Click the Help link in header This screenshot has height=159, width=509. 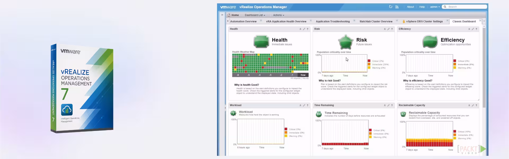[x=422, y=7]
